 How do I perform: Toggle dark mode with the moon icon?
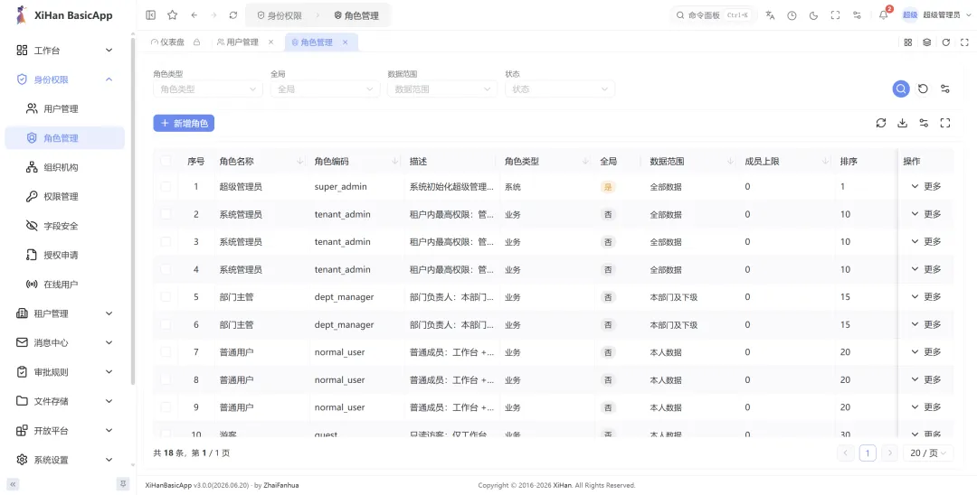click(x=813, y=15)
